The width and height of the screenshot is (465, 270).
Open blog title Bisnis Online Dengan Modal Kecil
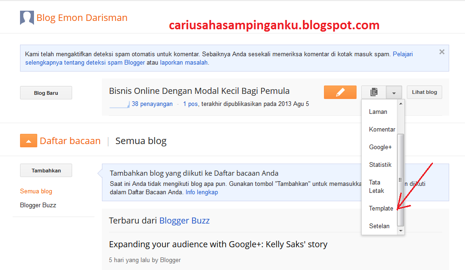[x=199, y=91]
